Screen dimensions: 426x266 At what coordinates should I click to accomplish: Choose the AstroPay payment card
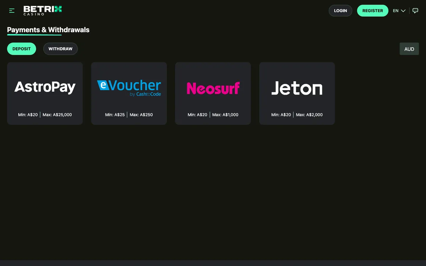click(45, 94)
